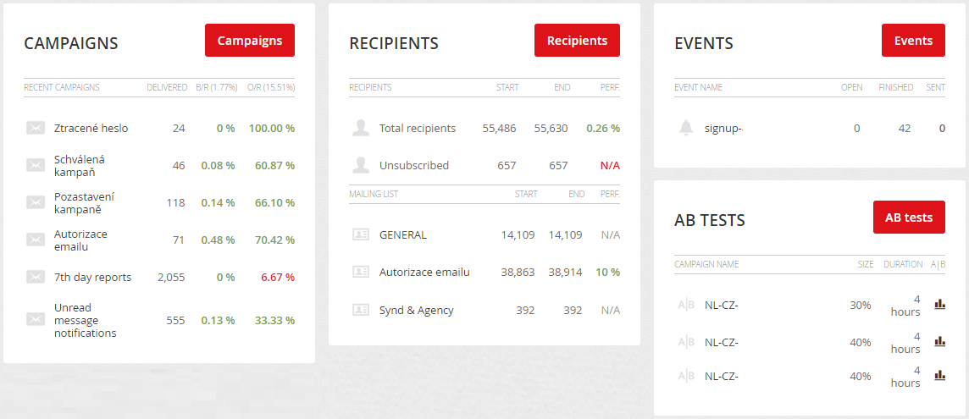
Task: Click the 0.48 % bounce rate value
Action: coord(219,240)
